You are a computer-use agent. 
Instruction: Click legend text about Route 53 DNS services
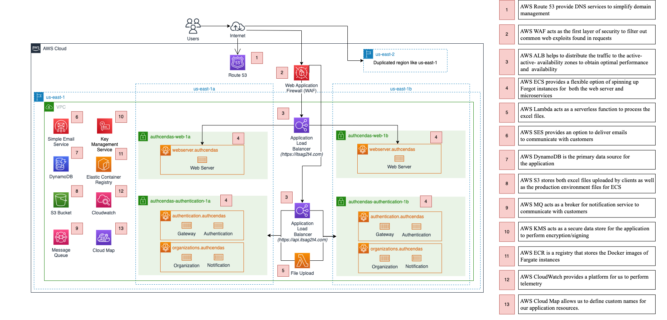[586, 10]
